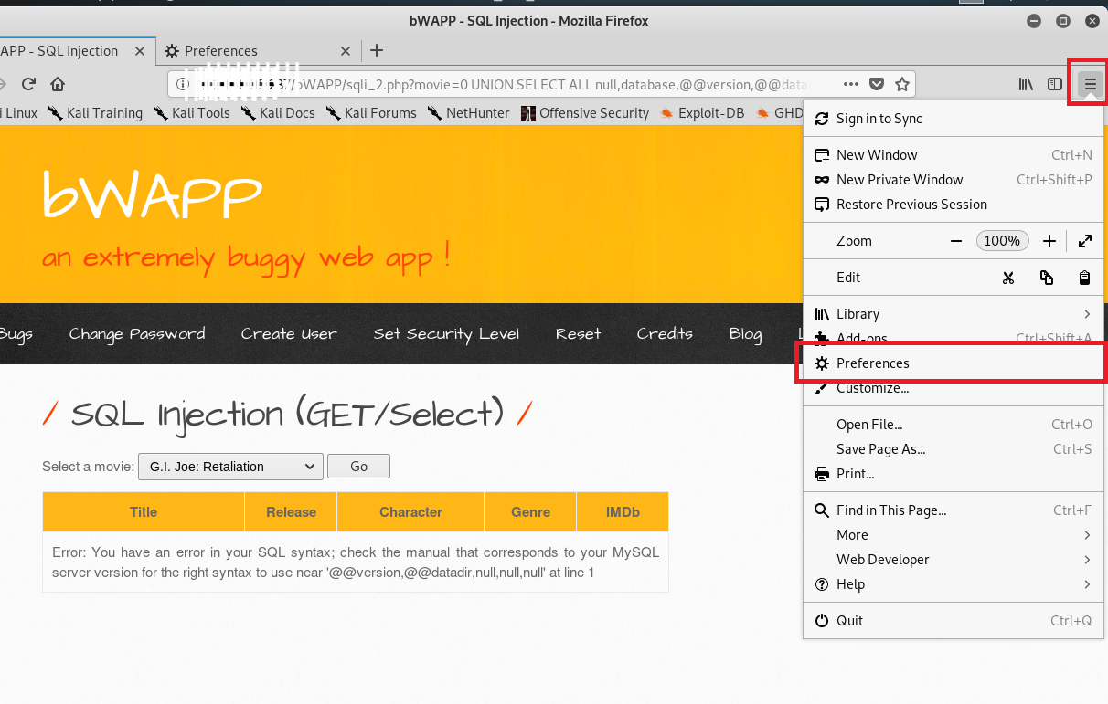The image size is (1108, 704).
Task: Open Kali Docs bookmark
Action: click(x=278, y=113)
